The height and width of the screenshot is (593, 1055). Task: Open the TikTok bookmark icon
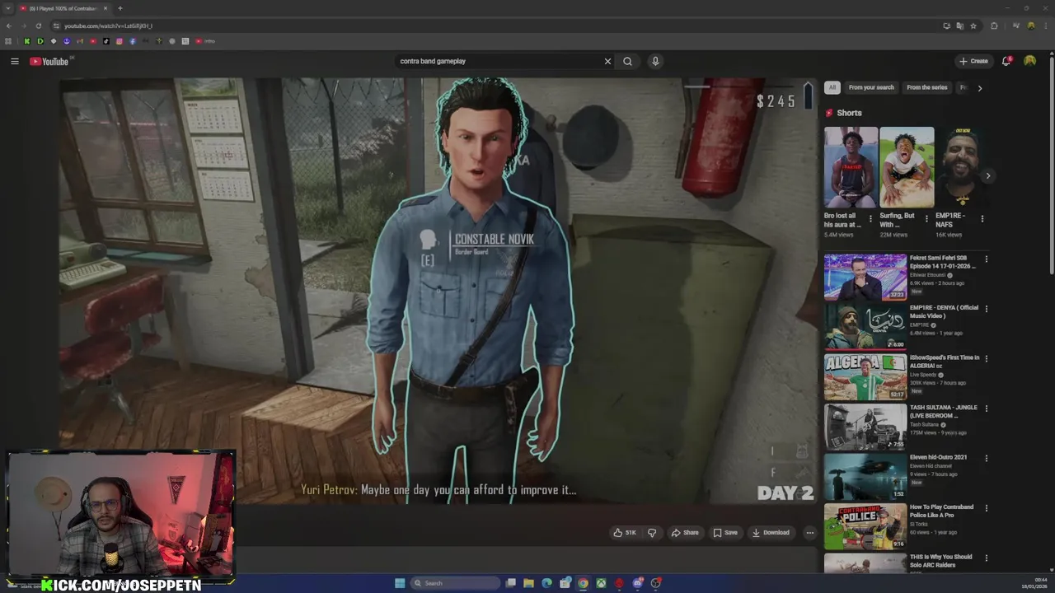(106, 41)
